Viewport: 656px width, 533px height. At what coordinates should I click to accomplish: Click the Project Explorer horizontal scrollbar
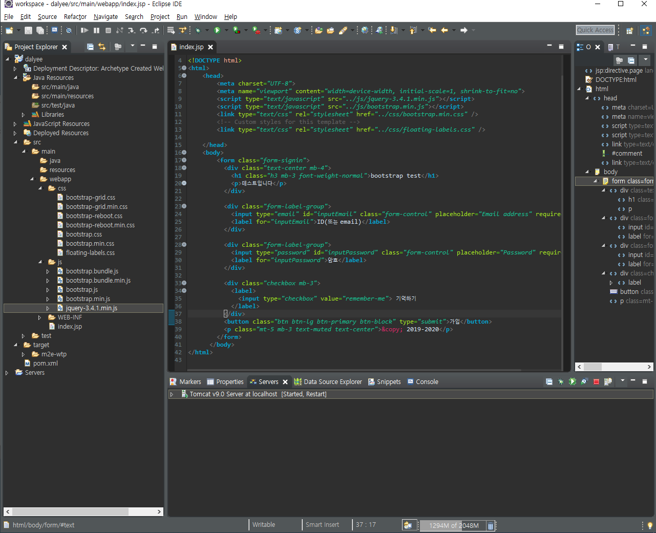tap(83, 511)
